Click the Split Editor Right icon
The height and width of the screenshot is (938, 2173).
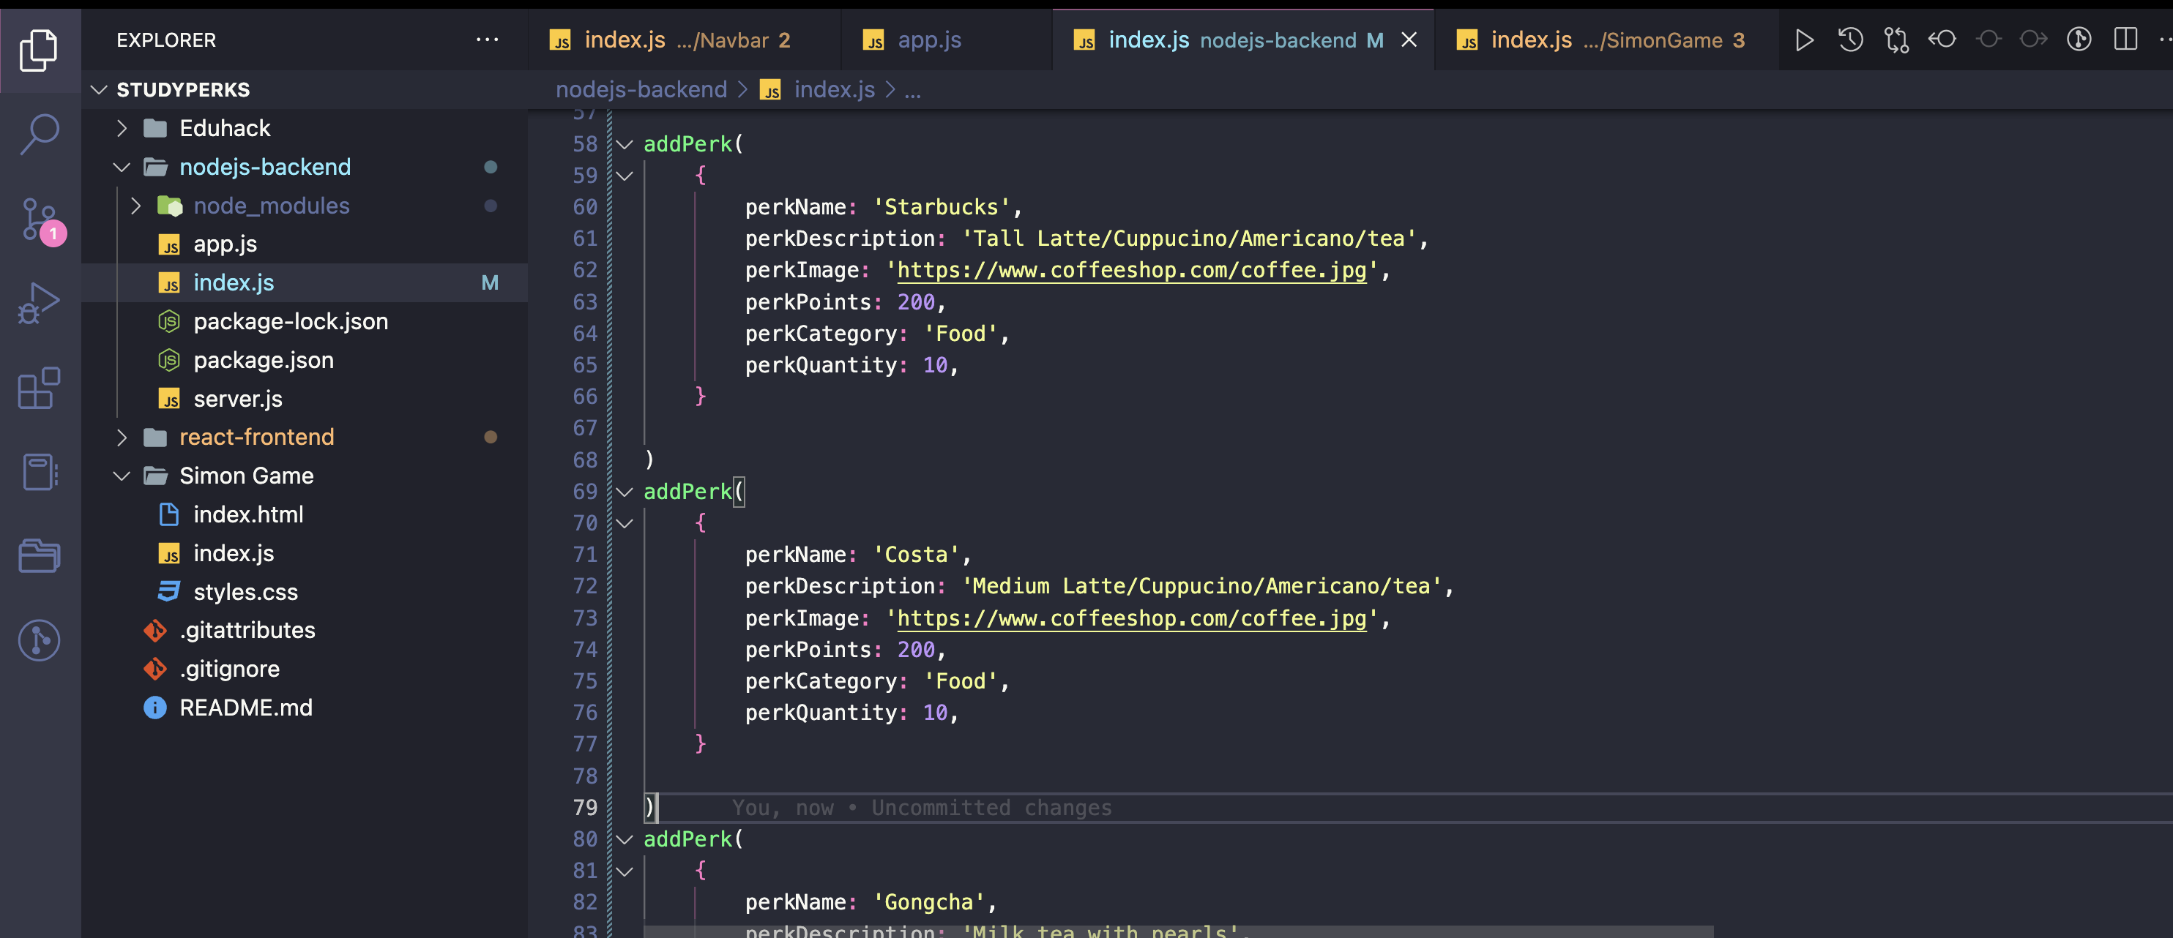pyautogui.click(x=2125, y=40)
